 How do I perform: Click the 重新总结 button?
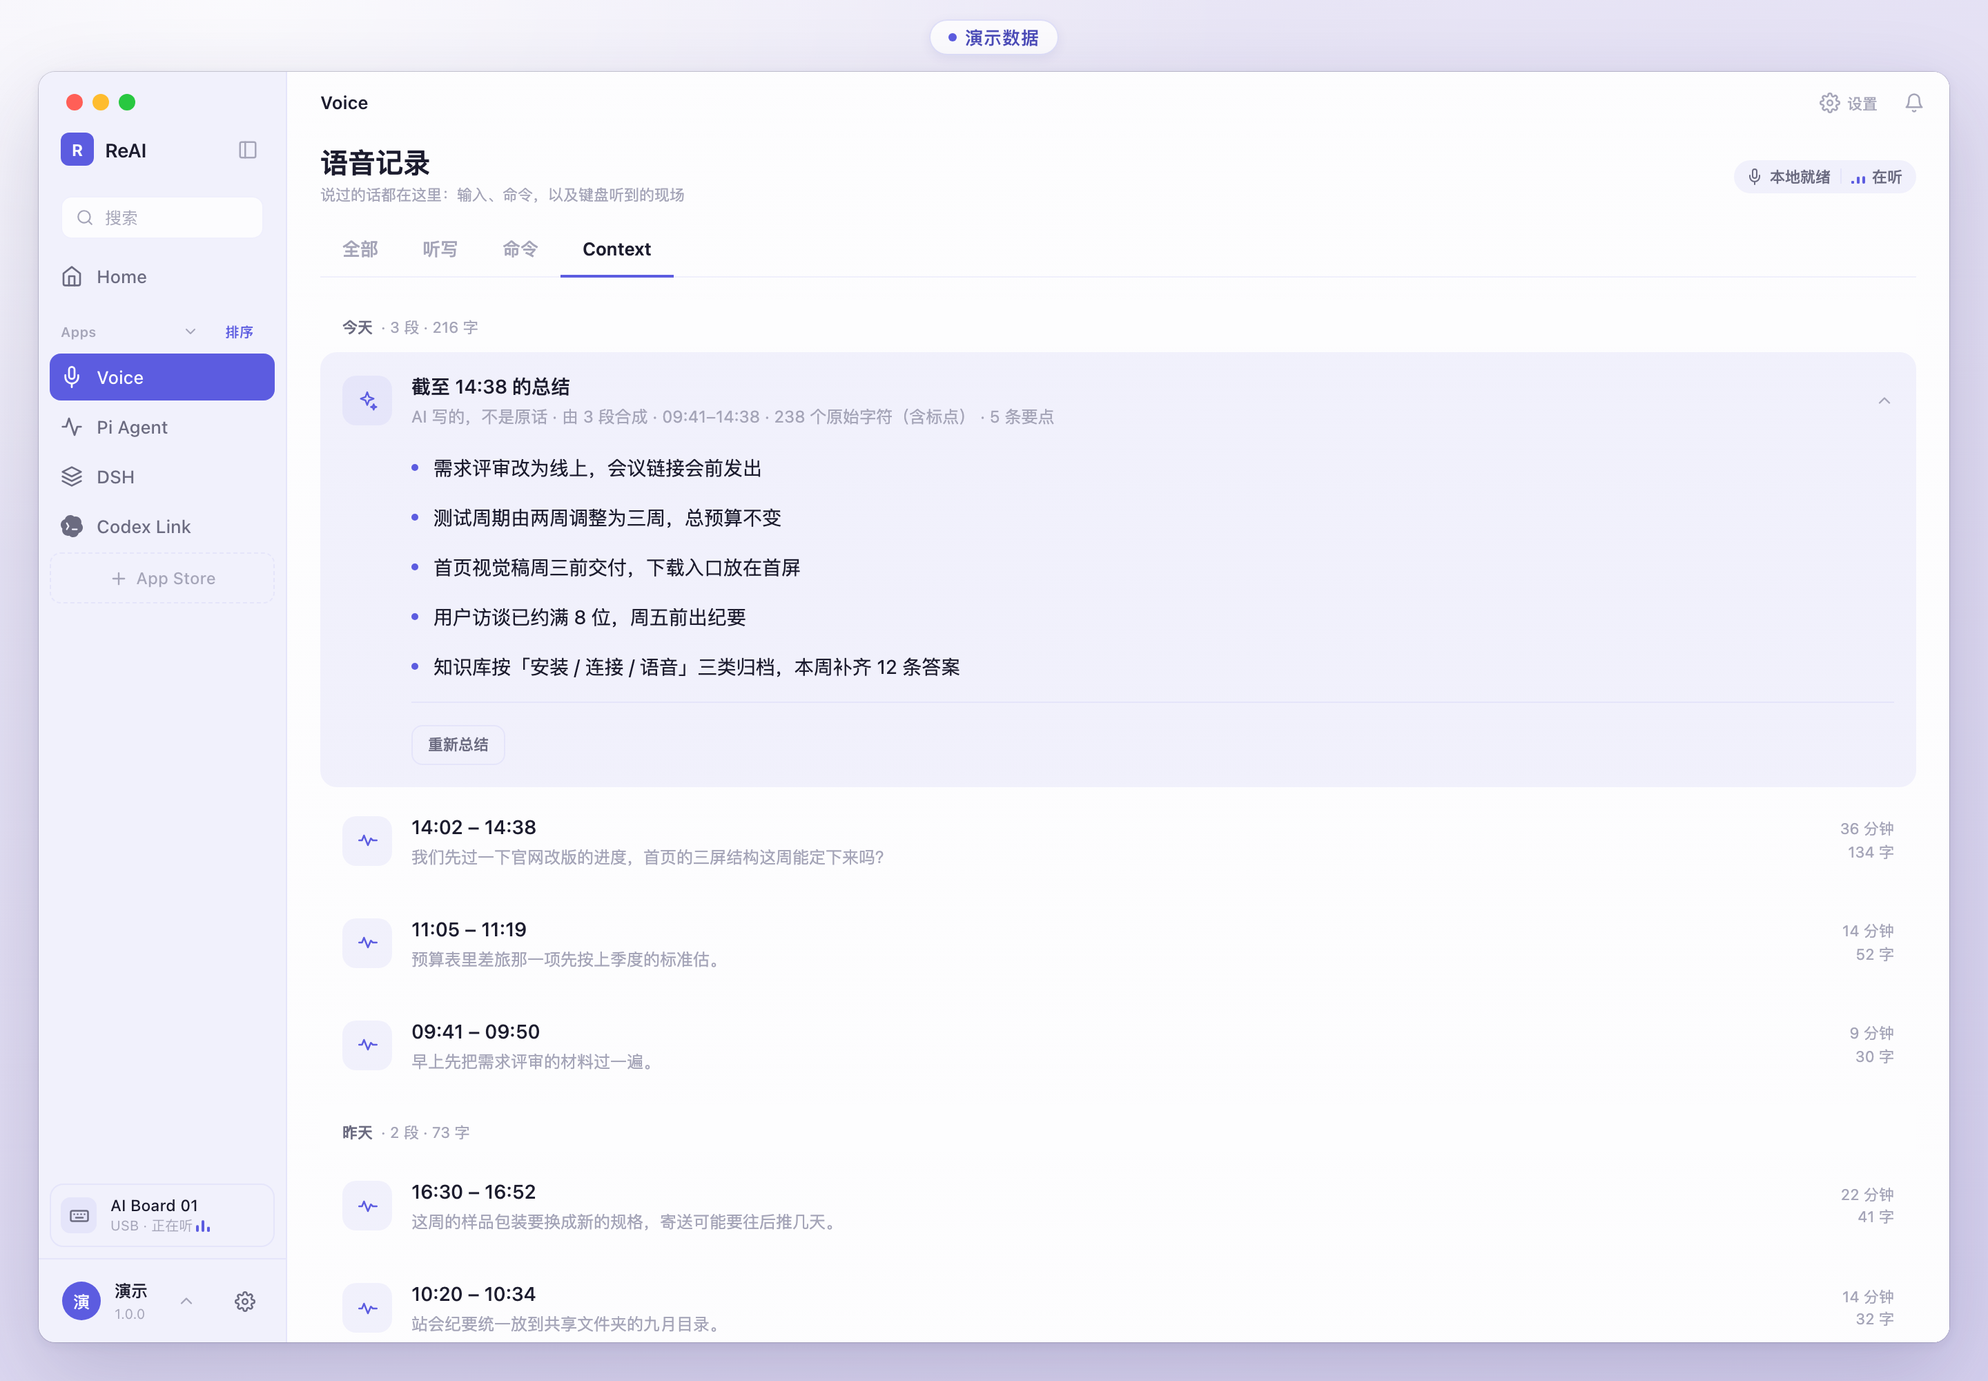click(x=458, y=745)
